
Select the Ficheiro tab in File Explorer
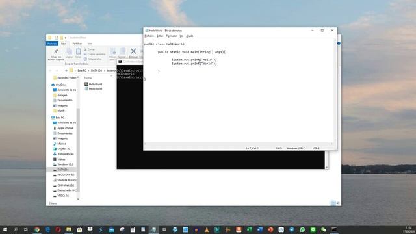pos(52,44)
